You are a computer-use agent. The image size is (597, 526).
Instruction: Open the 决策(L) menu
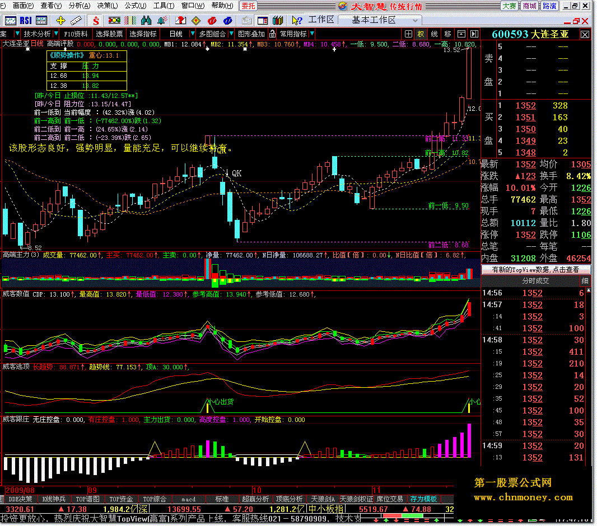(108, 6)
